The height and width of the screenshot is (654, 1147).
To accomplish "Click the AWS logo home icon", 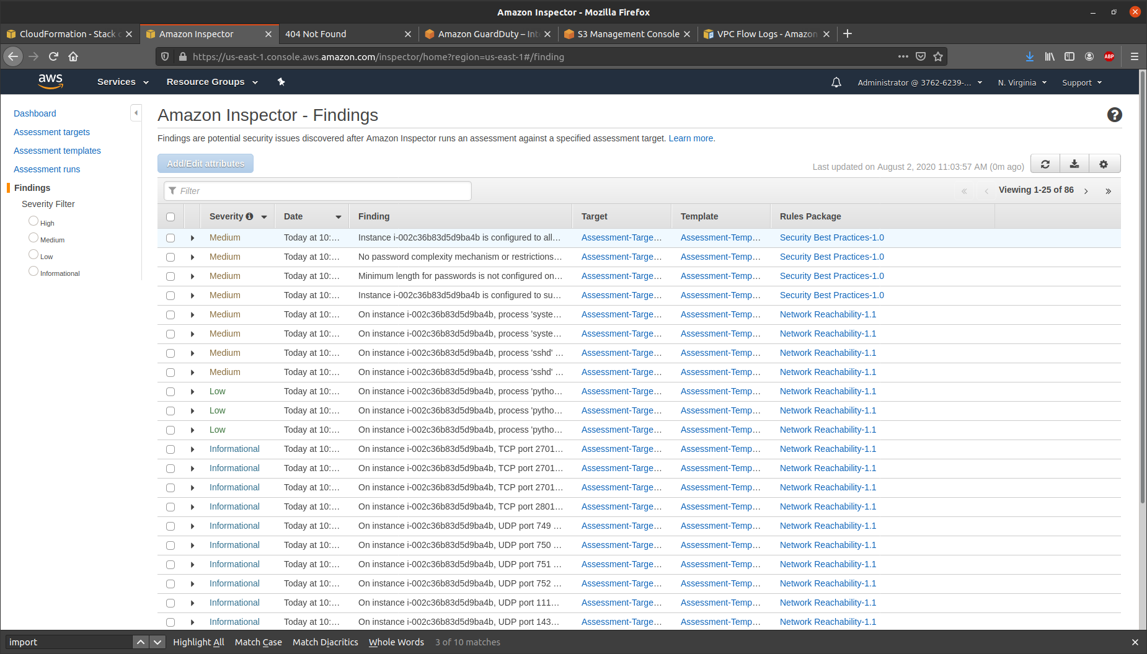I will (x=50, y=81).
